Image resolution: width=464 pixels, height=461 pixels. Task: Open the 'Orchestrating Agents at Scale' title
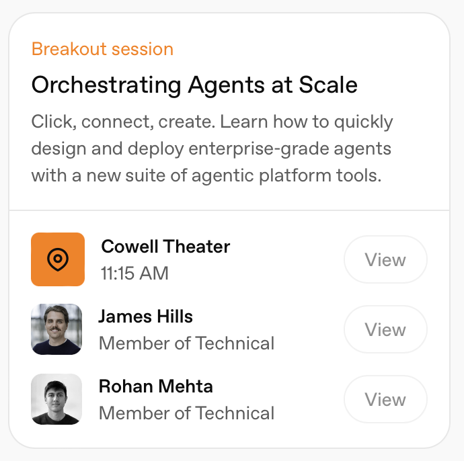click(x=194, y=85)
